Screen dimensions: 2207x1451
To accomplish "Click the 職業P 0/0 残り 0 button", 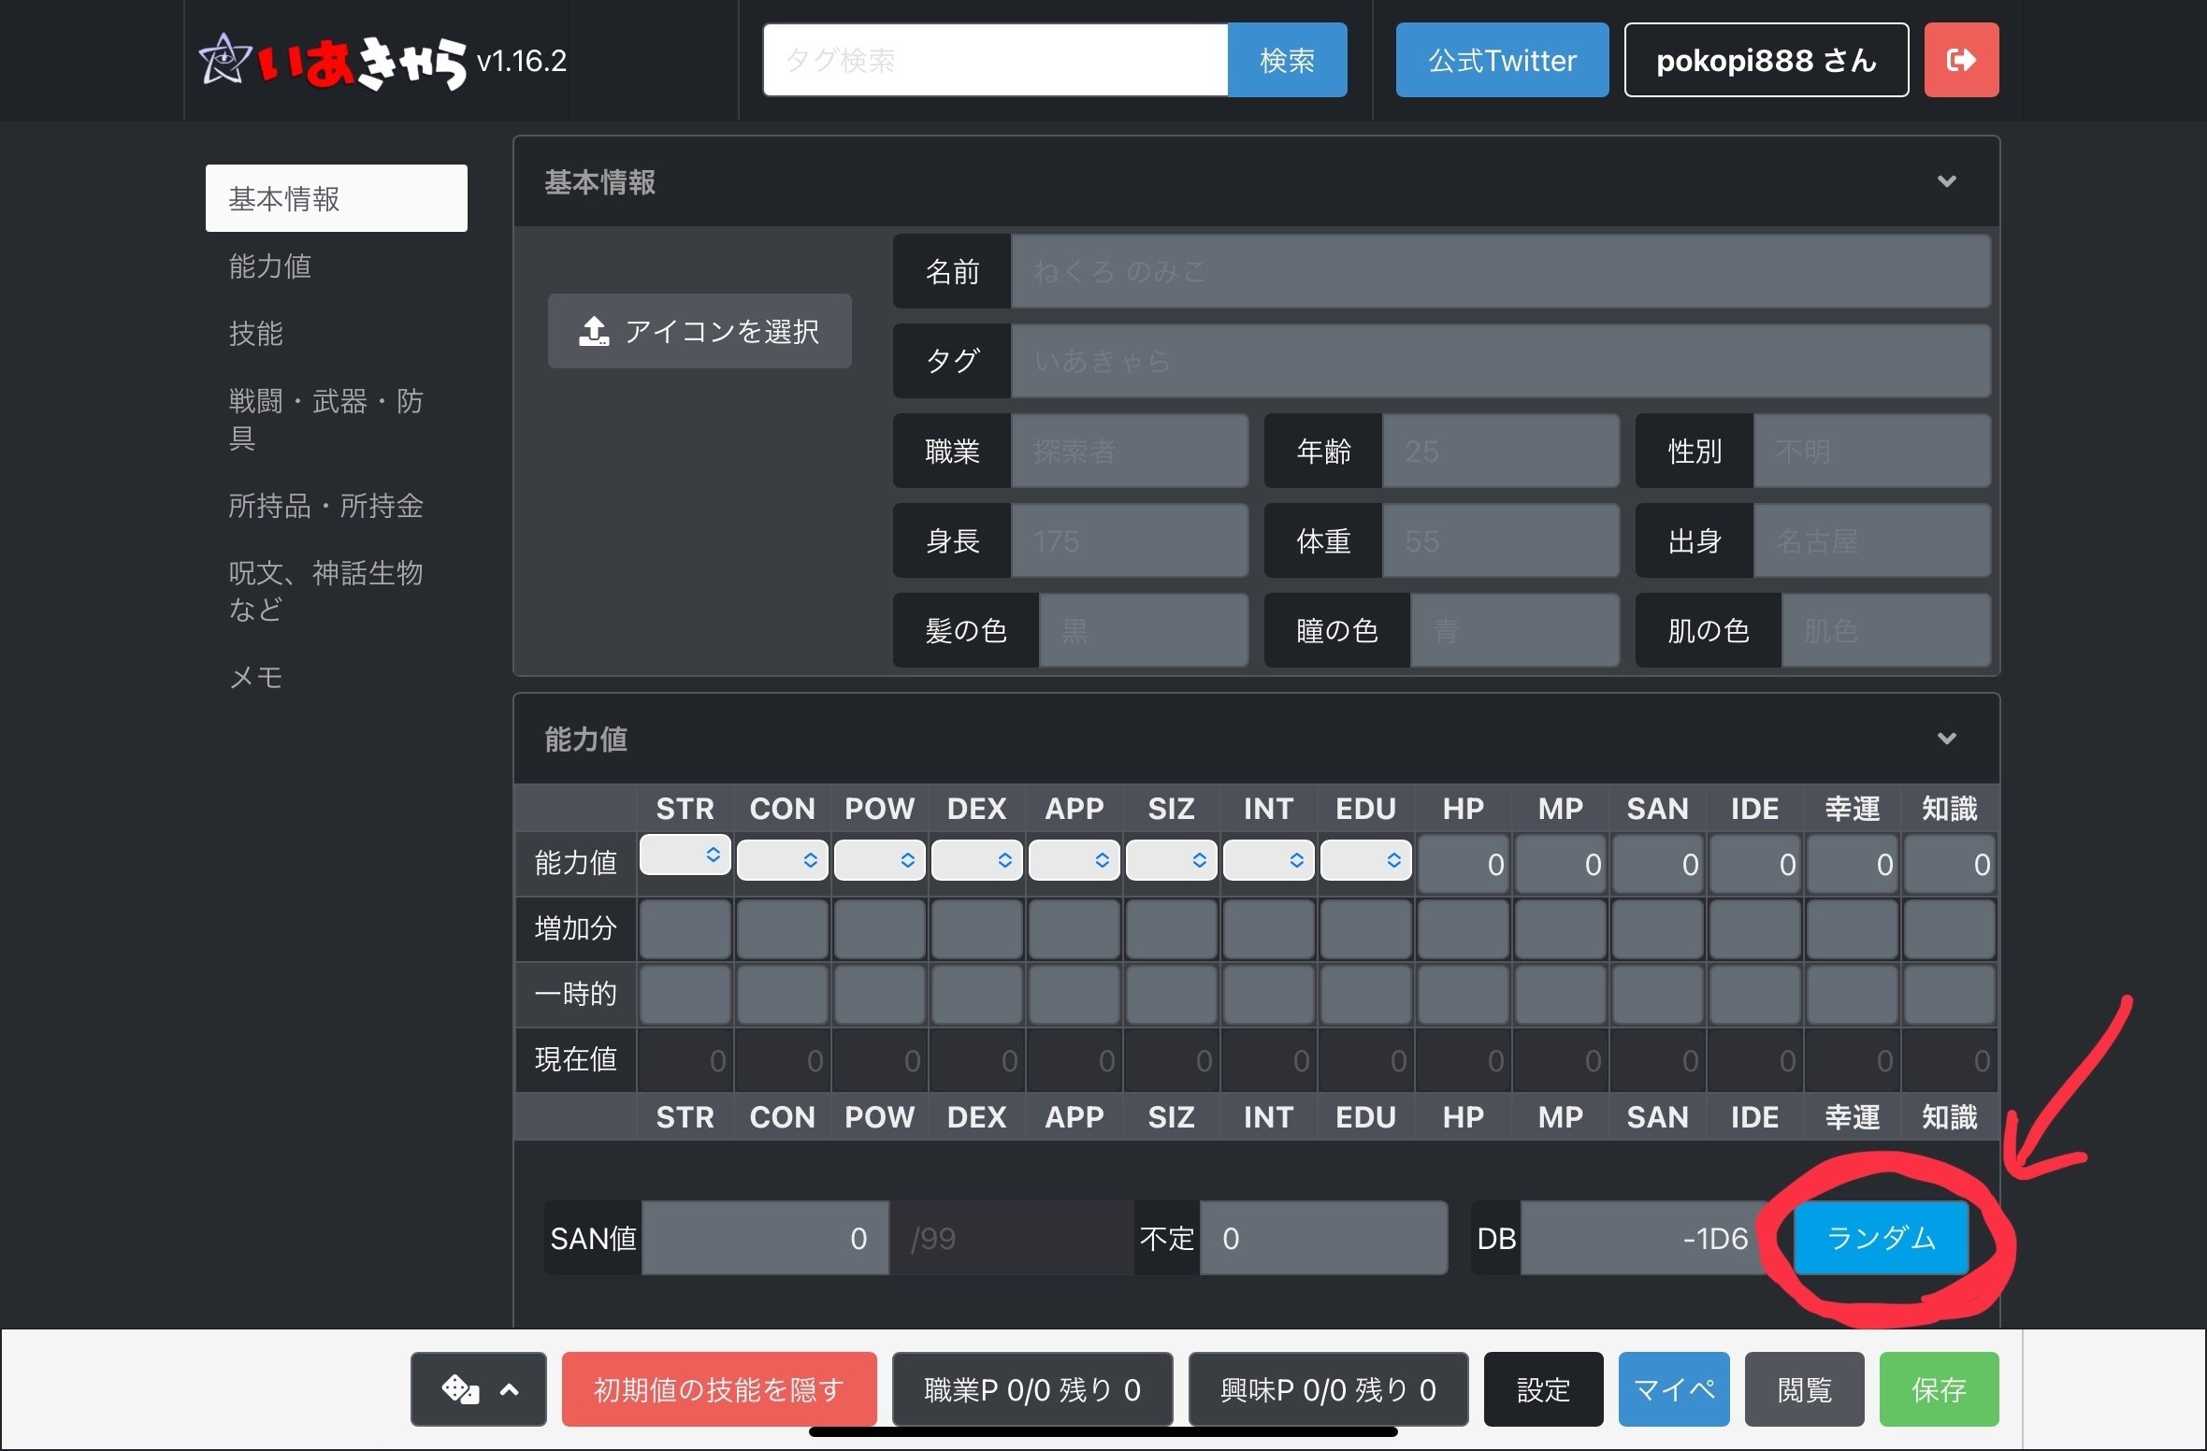I will (1032, 1389).
